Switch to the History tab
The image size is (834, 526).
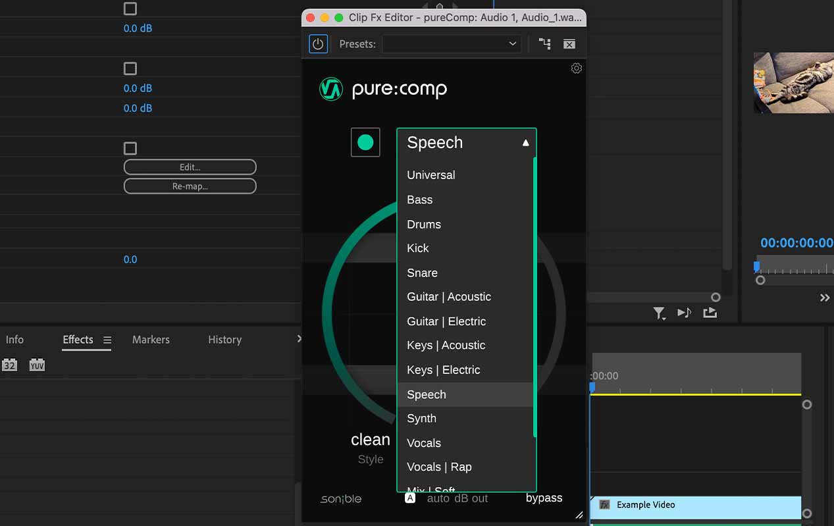click(x=224, y=340)
